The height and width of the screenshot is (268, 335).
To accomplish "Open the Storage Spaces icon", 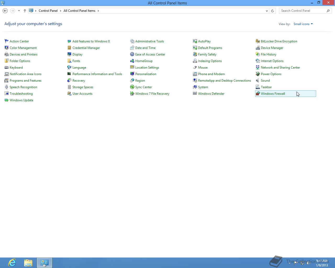I will point(69,87).
